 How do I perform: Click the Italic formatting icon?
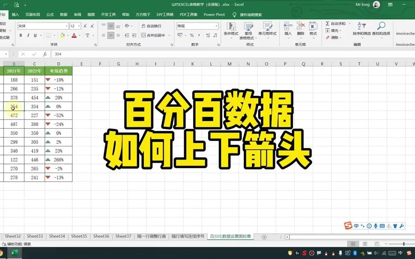tap(28, 34)
